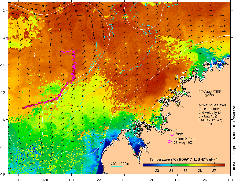This screenshot has height=182, width=236.
Task: Click the longitude axis label 123
Action: pyautogui.click(x=124, y=180)
